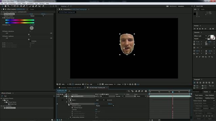The width and height of the screenshot is (216, 121).
Task: Toggle video visibility of the MP4 layer
Action: click(x=57, y=96)
